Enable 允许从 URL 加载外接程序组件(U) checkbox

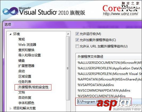[77, 46]
